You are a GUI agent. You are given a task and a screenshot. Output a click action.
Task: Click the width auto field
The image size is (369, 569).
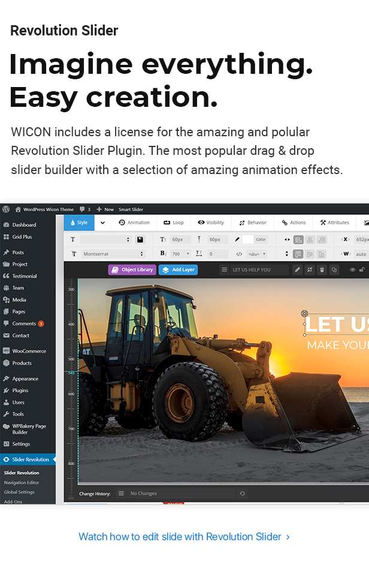click(x=361, y=254)
